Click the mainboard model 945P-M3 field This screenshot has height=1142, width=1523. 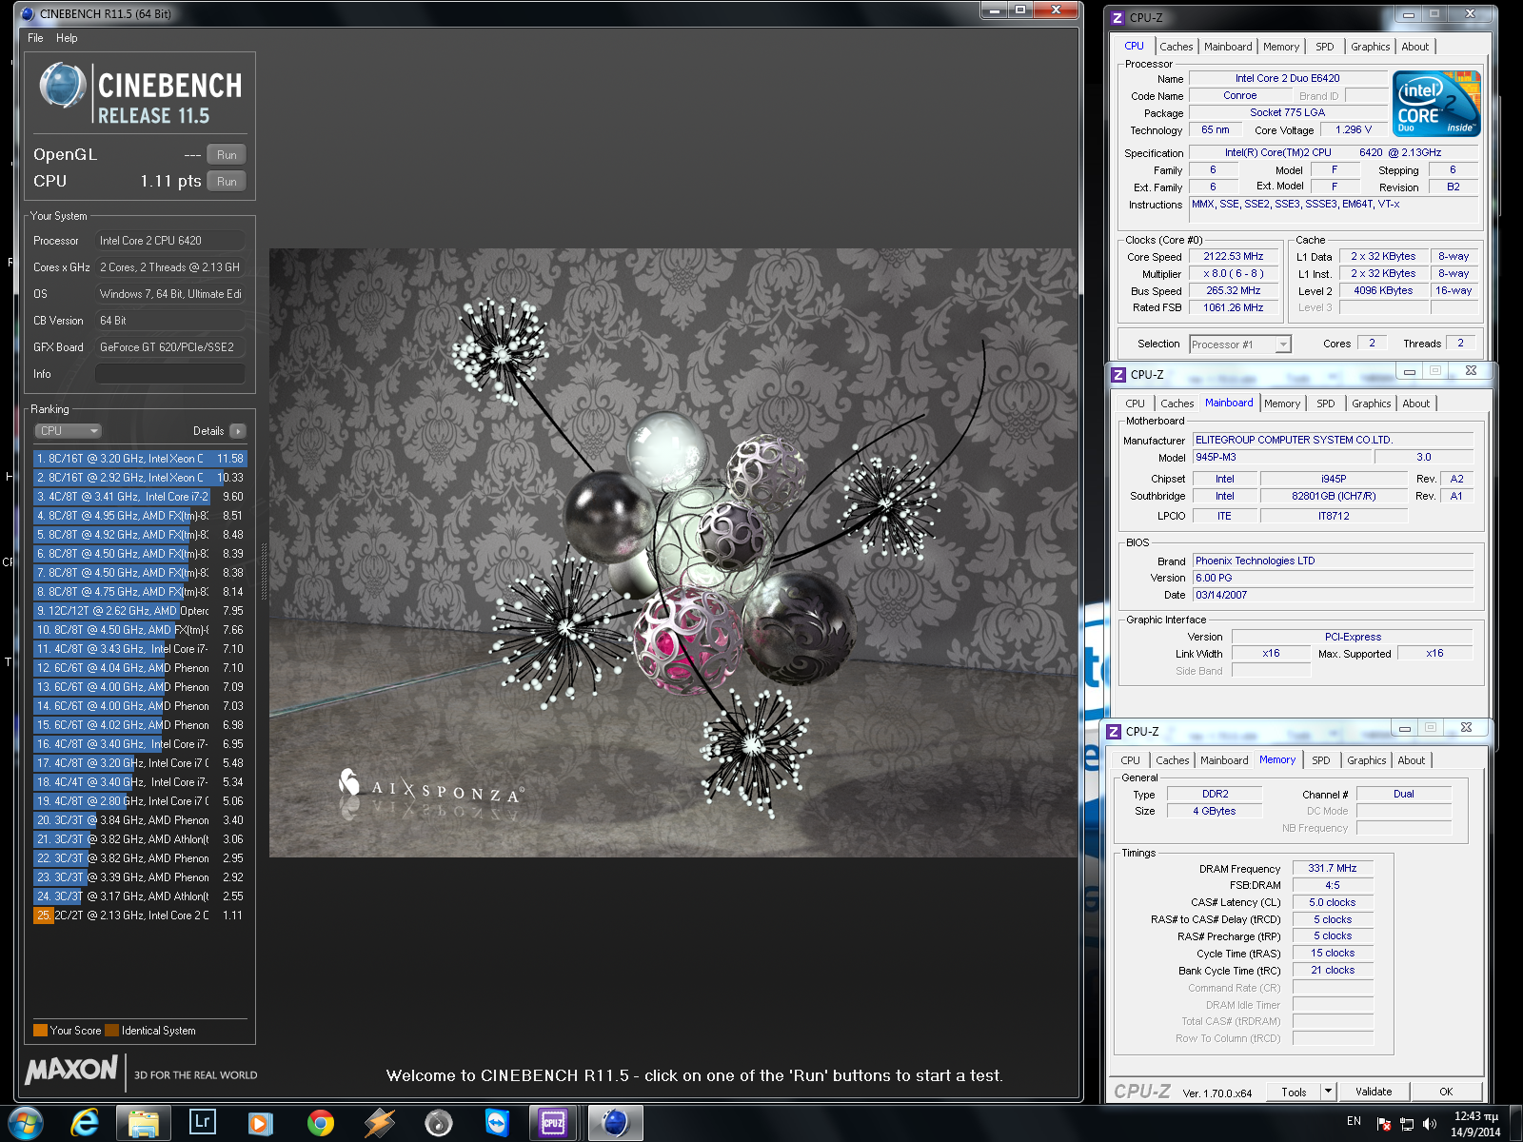[x=1283, y=458]
